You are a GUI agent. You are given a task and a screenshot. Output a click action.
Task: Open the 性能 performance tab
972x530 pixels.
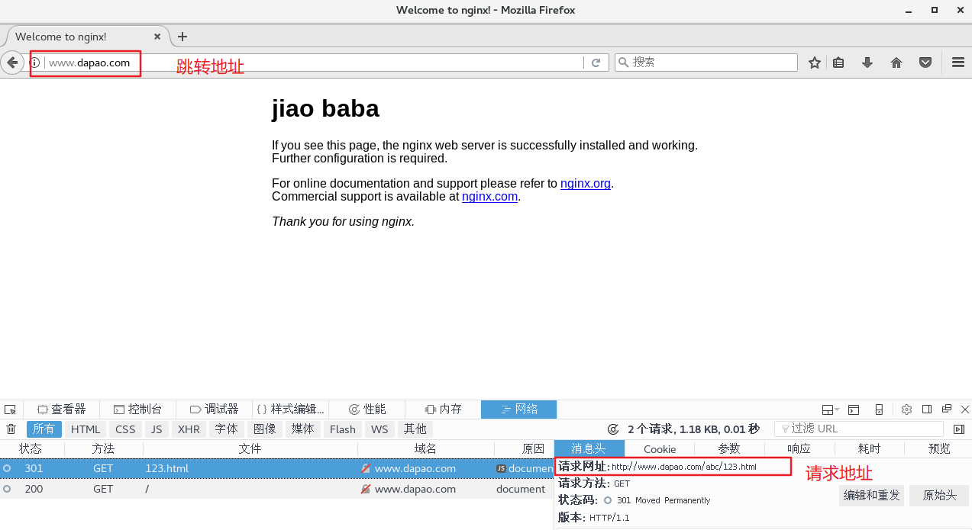pos(367,410)
